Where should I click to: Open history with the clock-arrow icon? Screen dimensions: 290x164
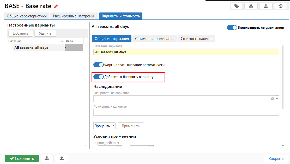click(x=281, y=6)
